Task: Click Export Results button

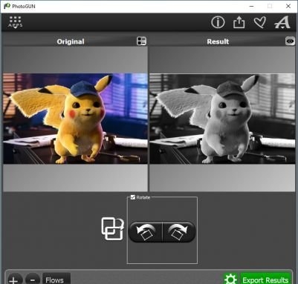Action: 265,280
